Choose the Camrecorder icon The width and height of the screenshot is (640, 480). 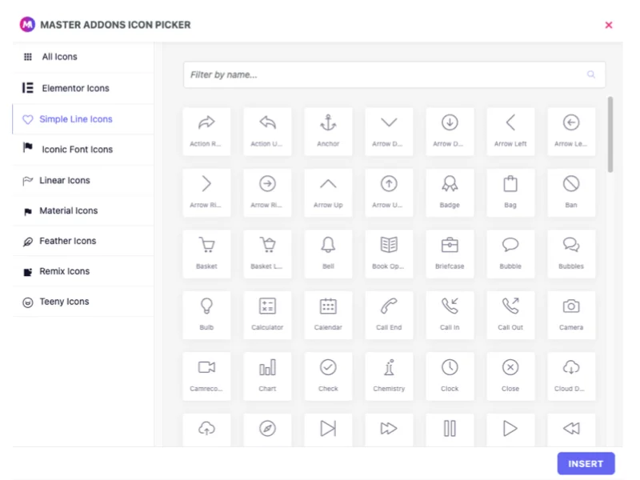(206, 376)
